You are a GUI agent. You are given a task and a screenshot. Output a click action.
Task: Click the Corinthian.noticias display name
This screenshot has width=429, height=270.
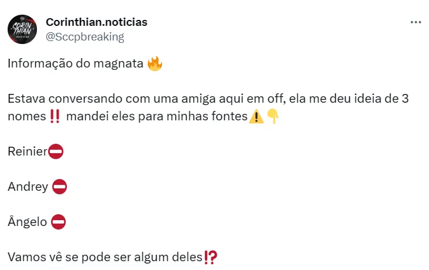coord(96,22)
